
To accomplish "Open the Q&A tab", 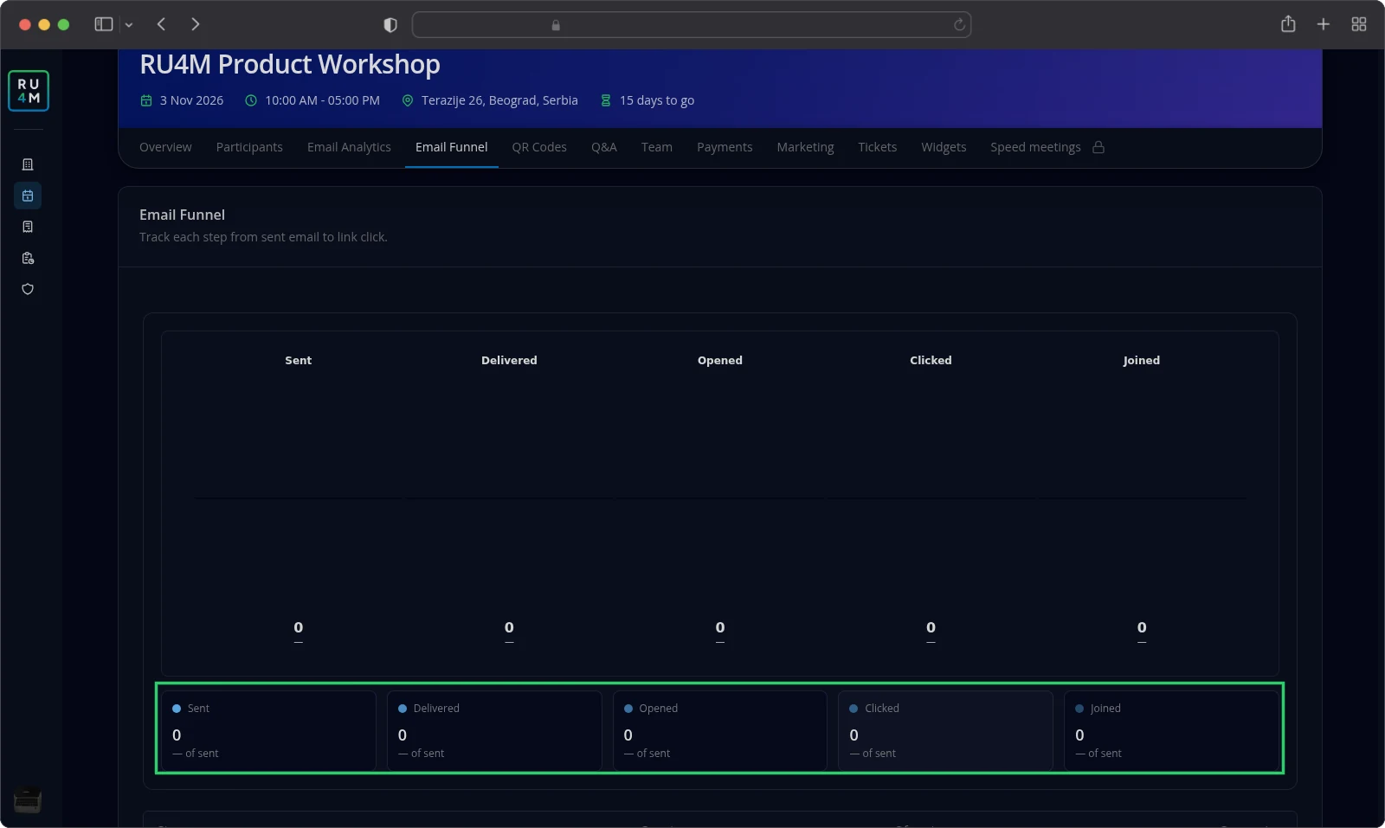I will [604, 147].
